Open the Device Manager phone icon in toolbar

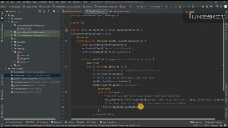click(x=207, y=7)
